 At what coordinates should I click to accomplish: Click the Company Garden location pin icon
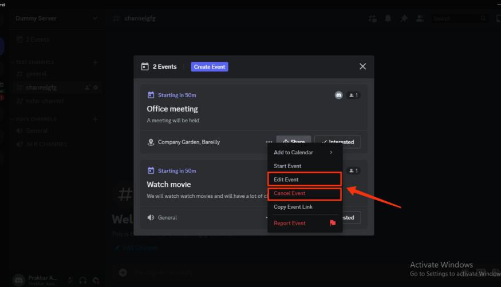coord(151,142)
